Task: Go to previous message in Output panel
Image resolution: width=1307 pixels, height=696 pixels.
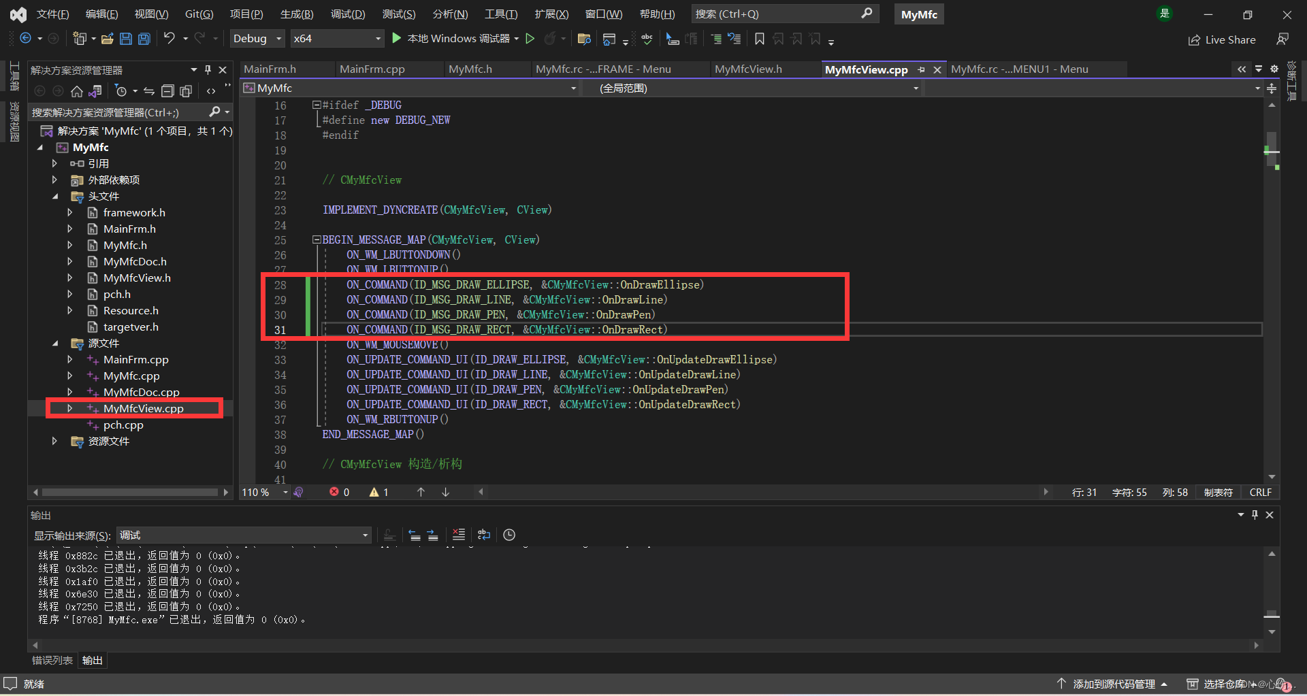Action: (415, 535)
